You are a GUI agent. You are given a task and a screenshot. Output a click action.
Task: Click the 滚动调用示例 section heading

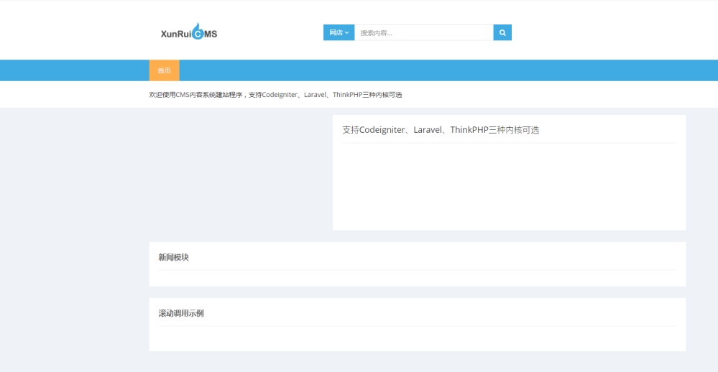[181, 313]
